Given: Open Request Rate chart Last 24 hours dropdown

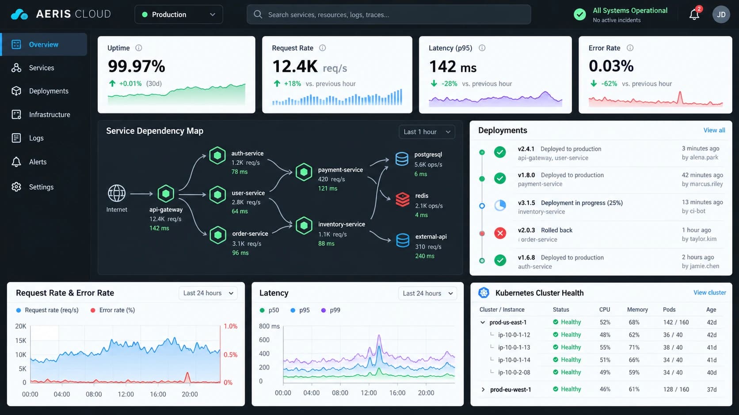Looking at the screenshot, I should 208,293.
